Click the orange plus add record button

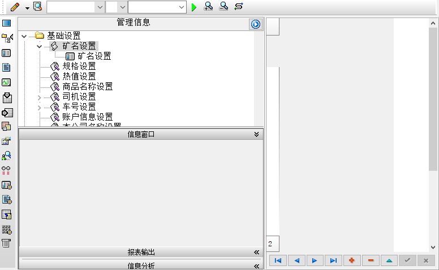point(352,260)
